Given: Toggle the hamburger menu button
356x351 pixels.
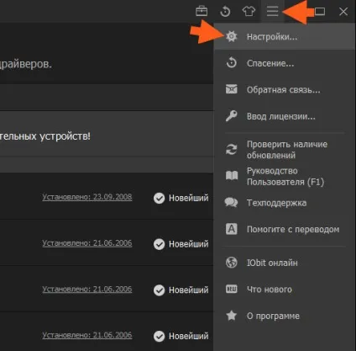Looking at the screenshot, I should tap(272, 11).
